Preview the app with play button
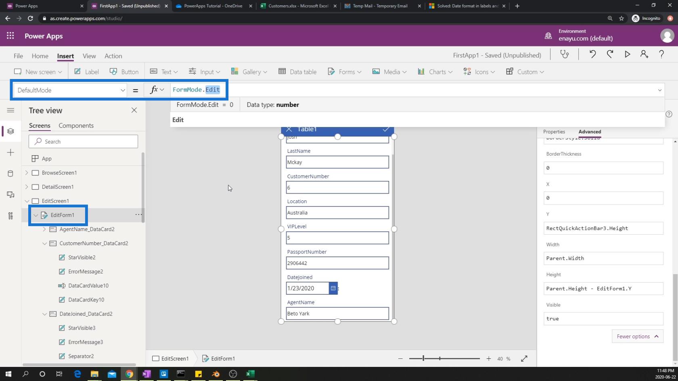 click(x=627, y=54)
